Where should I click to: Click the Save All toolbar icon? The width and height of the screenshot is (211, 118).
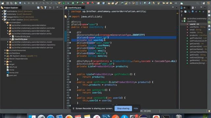click(x=11, y=3)
